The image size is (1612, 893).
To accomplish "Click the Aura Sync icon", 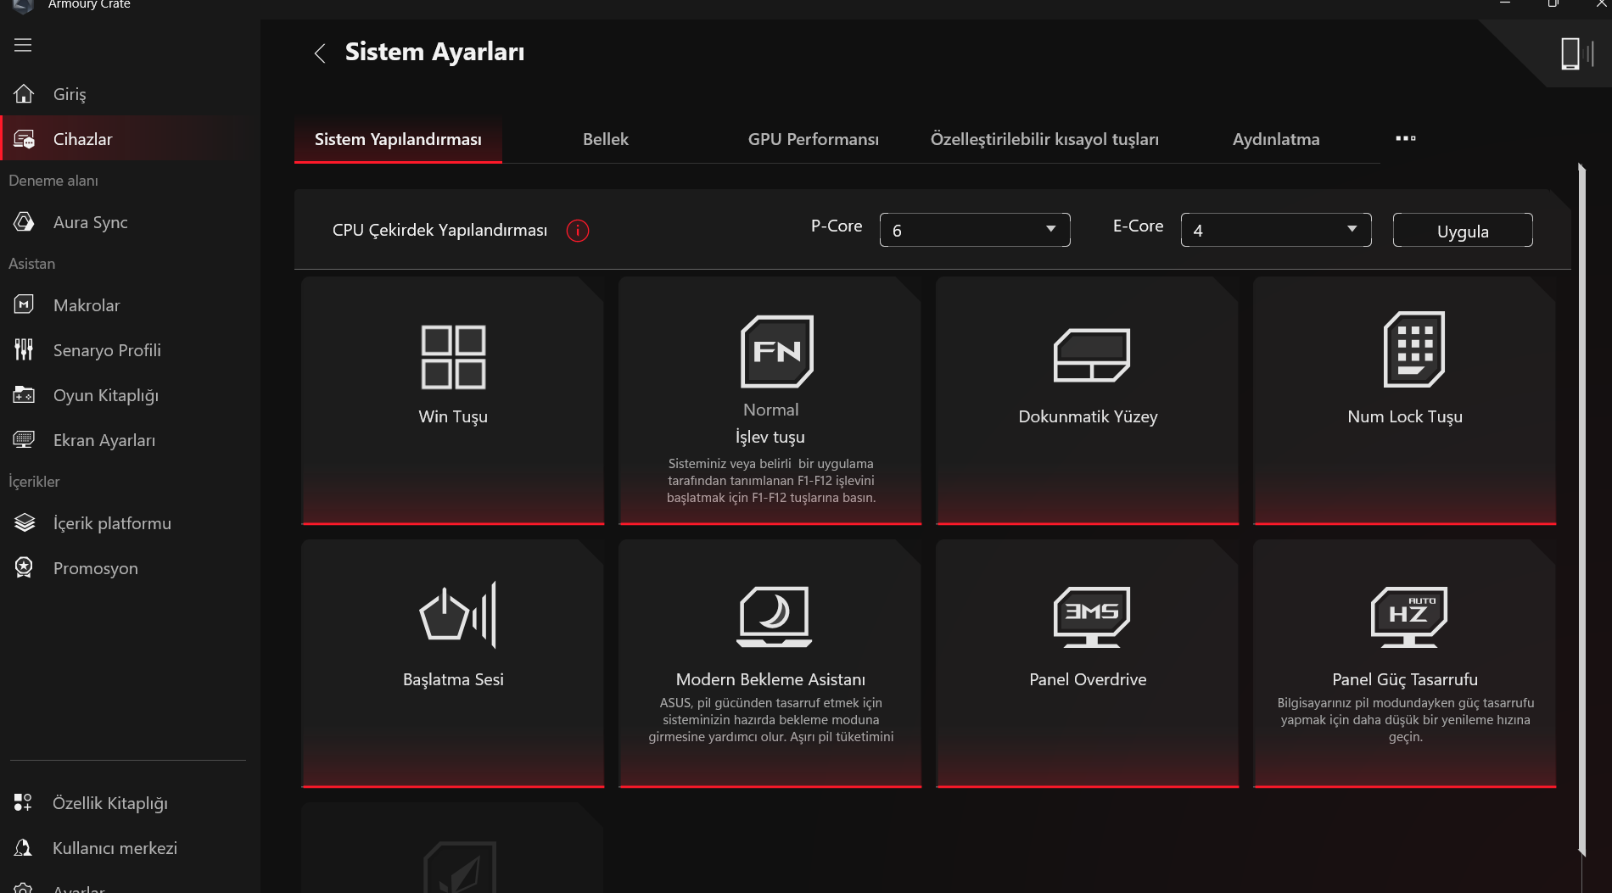I will 24,222.
